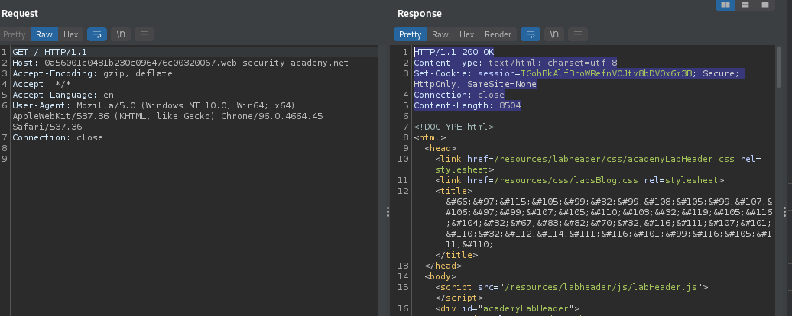Click the side panel handle at right edge
792x316 pixels.
[x=784, y=211]
